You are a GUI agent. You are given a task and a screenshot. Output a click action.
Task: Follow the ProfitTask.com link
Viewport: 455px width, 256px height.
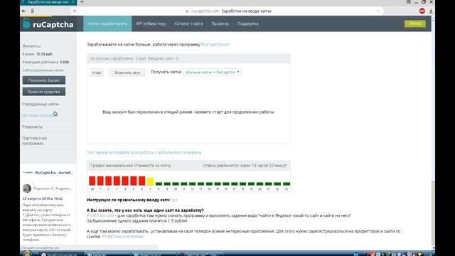coord(100,215)
